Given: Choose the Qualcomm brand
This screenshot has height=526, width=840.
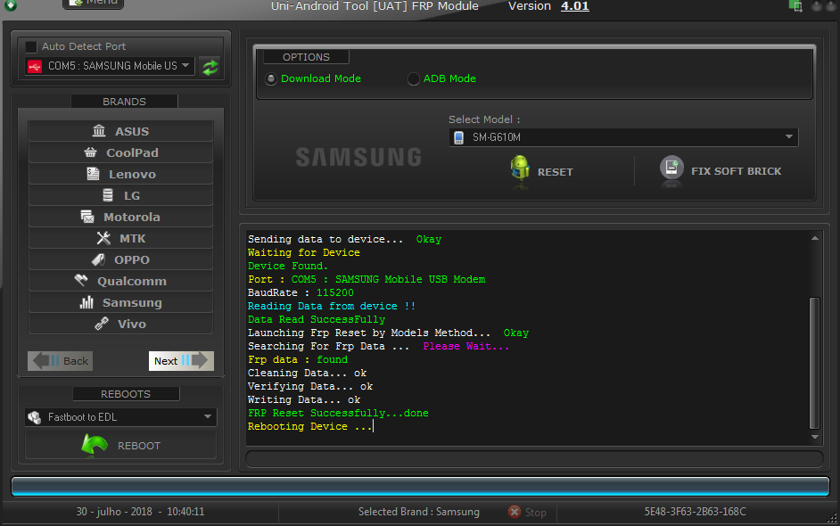Looking at the screenshot, I should 120,281.
